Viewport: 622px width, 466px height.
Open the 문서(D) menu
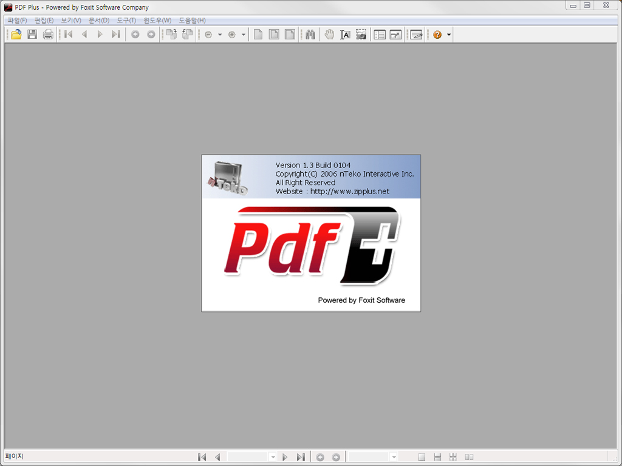click(x=99, y=20)
